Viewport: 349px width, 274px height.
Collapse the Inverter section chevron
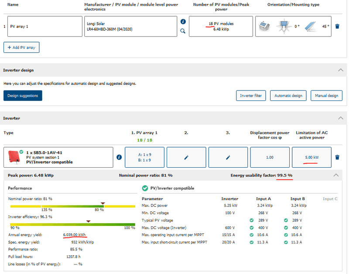[x=340, y=118]
